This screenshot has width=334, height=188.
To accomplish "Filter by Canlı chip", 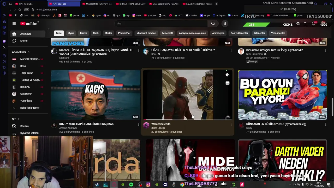I will point(96,33).
